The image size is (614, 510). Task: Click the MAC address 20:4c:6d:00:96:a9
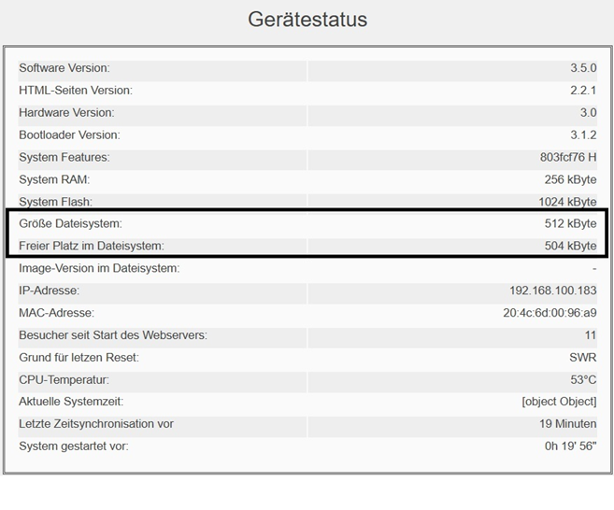550,313
